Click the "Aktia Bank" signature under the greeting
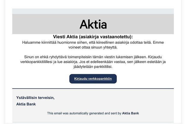Viewport: 188px width, 124px height. [26, 104]
